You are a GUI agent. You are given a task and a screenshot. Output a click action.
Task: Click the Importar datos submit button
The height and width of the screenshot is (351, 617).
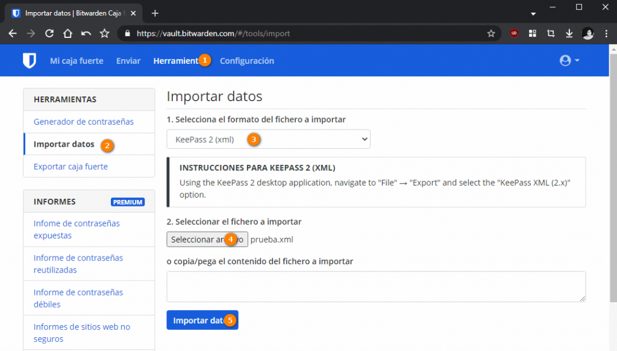[x=202, y=320]
